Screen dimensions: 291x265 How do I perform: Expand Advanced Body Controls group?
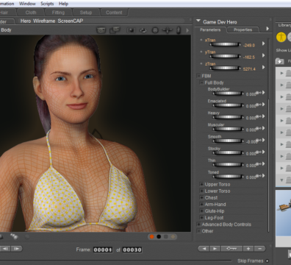[x=198, y=225]
